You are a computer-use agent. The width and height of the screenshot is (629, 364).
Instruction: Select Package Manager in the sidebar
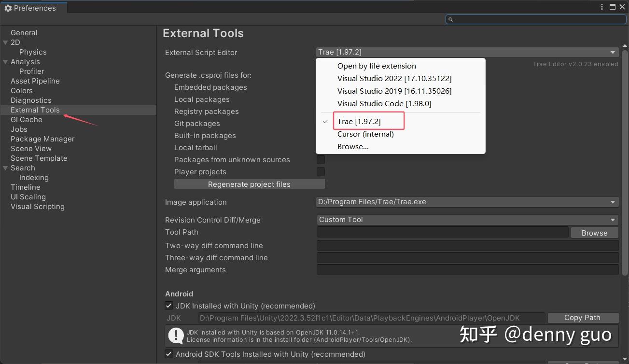tap(42, 139)
